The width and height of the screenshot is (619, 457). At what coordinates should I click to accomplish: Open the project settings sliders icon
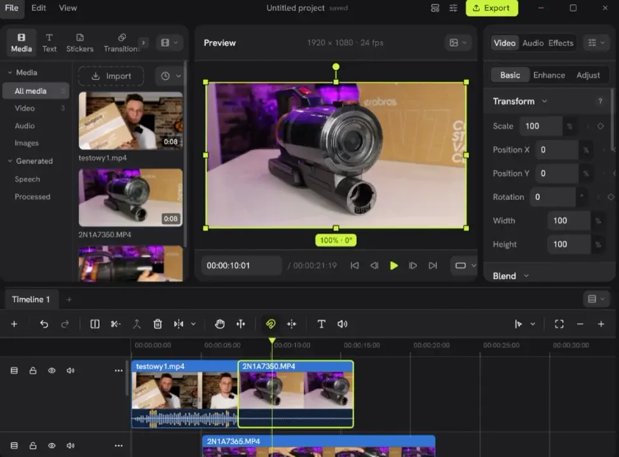tap(453, 8)
